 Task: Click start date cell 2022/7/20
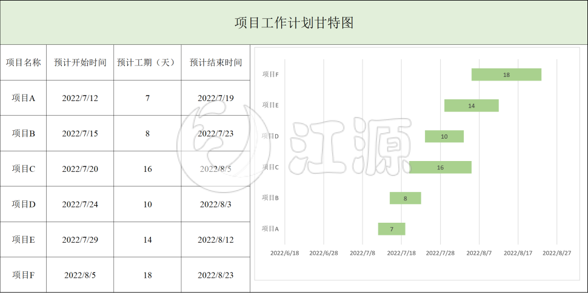80,169
